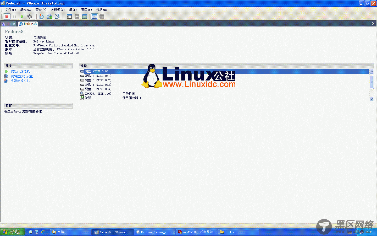Click the settings icon beside 编辑虚拟机设置
Image resolution: width=377 pixels, height=236 pixels.
[6, 76]
